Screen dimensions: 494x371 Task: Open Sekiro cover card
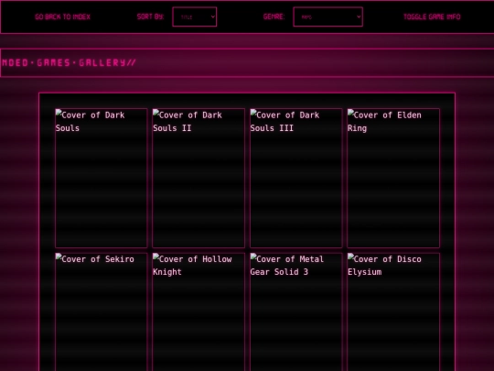(x=102, y=311)
